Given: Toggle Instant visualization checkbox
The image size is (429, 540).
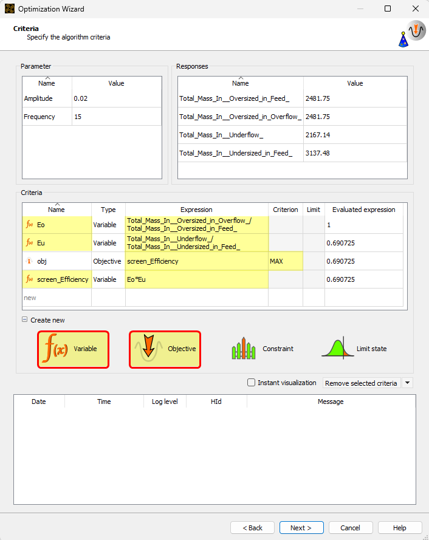Looking at the screenshot, I should (251, 383).
